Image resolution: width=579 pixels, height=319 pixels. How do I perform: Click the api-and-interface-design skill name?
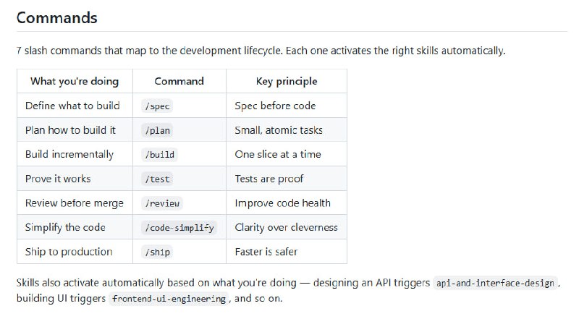[496, 283]
